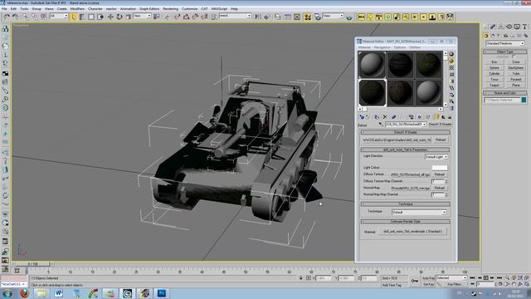The height and width of the screenshot is (299, 531).
Task: Collapse the Object Type rollout
Action: [x=505, y=51]
